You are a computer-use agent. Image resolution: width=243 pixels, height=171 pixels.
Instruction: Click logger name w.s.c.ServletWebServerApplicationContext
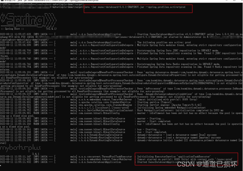[106, 111]
